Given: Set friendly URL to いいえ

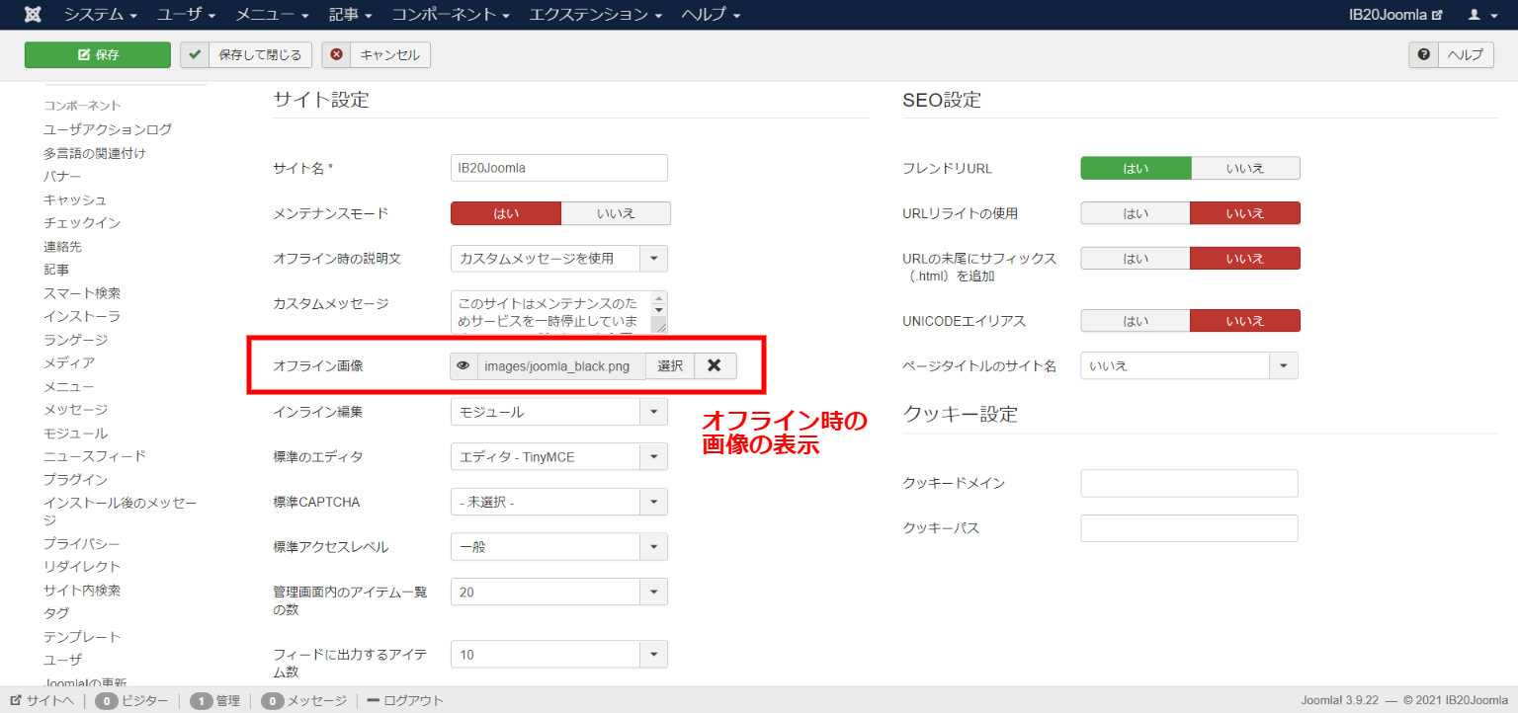Looking at the screenshot, I should 1244,168.
